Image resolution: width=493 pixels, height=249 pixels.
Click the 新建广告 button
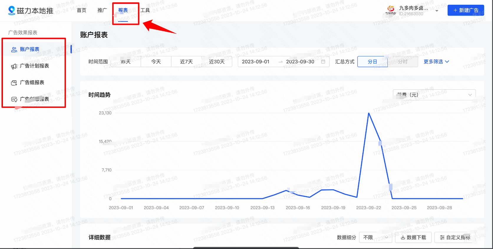[466, 10]
